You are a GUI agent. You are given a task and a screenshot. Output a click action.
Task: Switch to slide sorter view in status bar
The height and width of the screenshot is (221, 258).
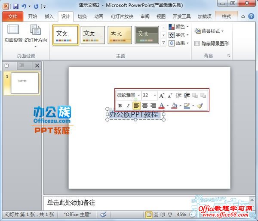coord(156,214)
